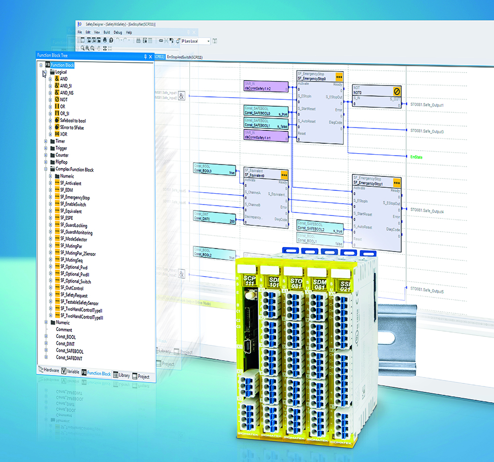
Task: Click the green EmState output label
Action: (416, 157)
